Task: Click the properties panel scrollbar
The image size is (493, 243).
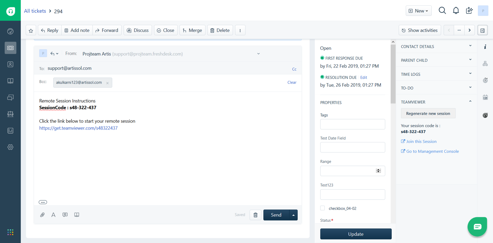Action: click(x=393, y=74)
